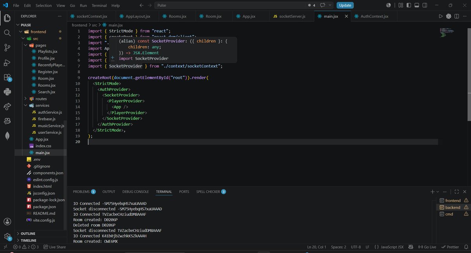This screenshot has width=471, height=253.
Task: Open the Live Share activity icon
Action: [x=7, y=106]
